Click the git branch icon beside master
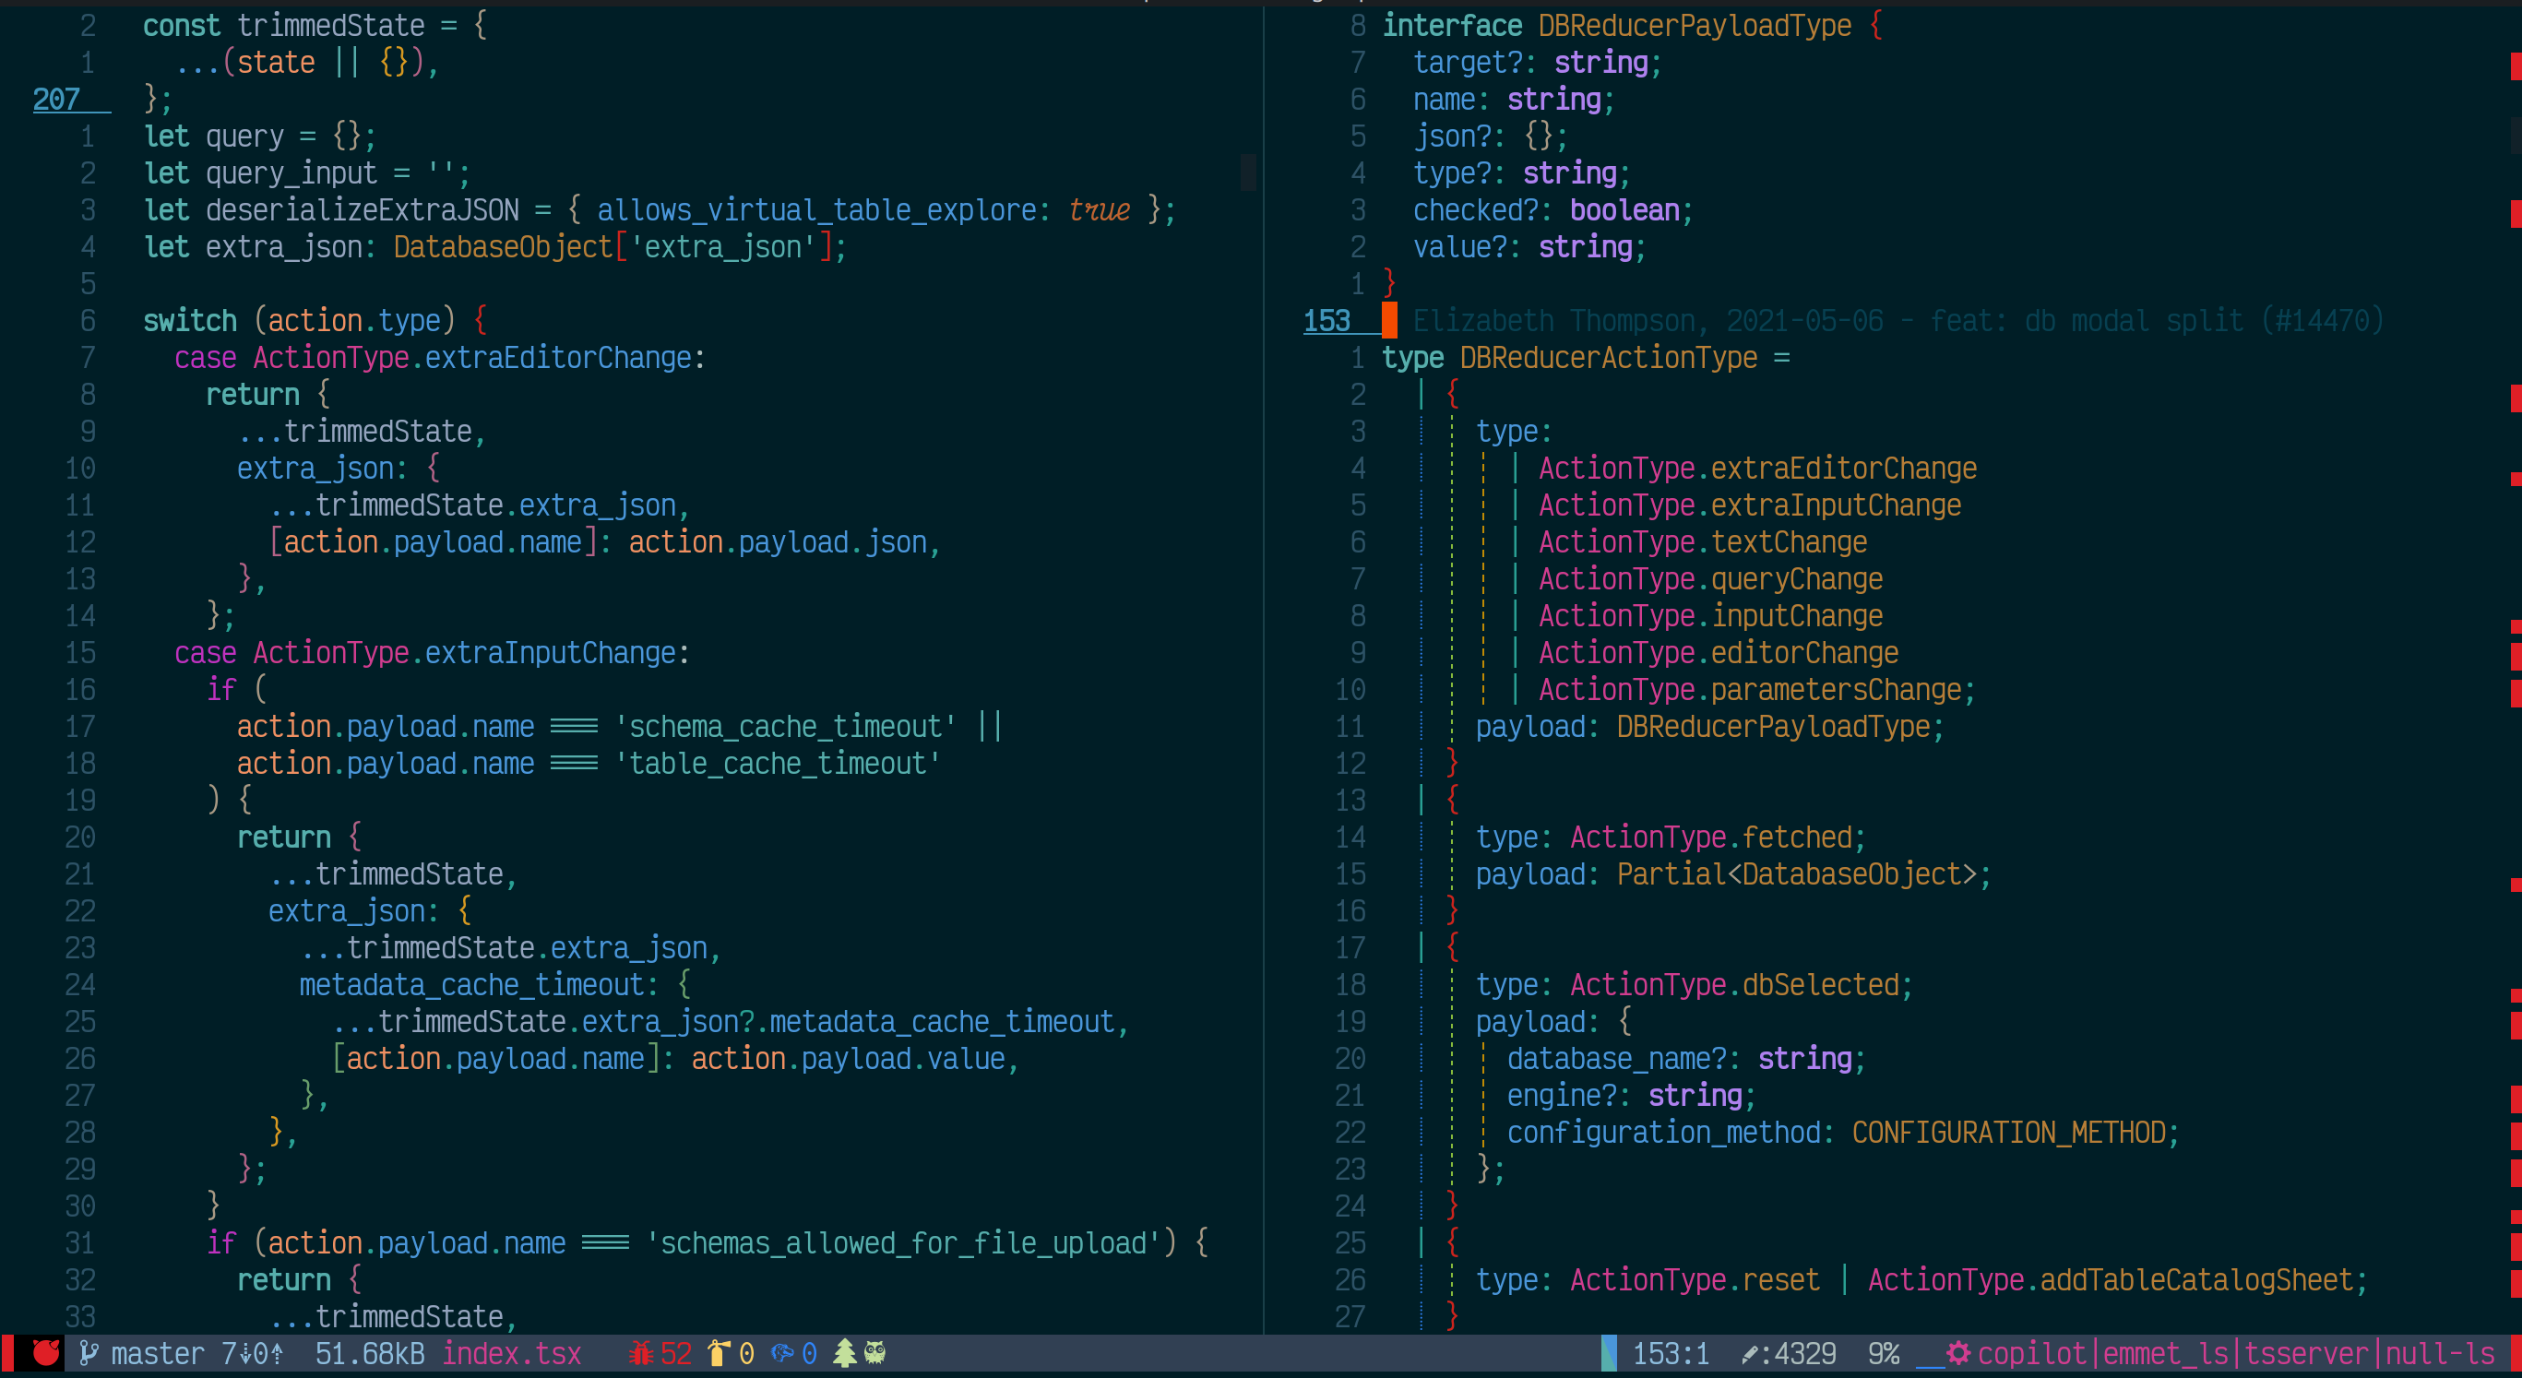Image resolution: width=2522 pixels, height=1378 pixels. 89,1353
